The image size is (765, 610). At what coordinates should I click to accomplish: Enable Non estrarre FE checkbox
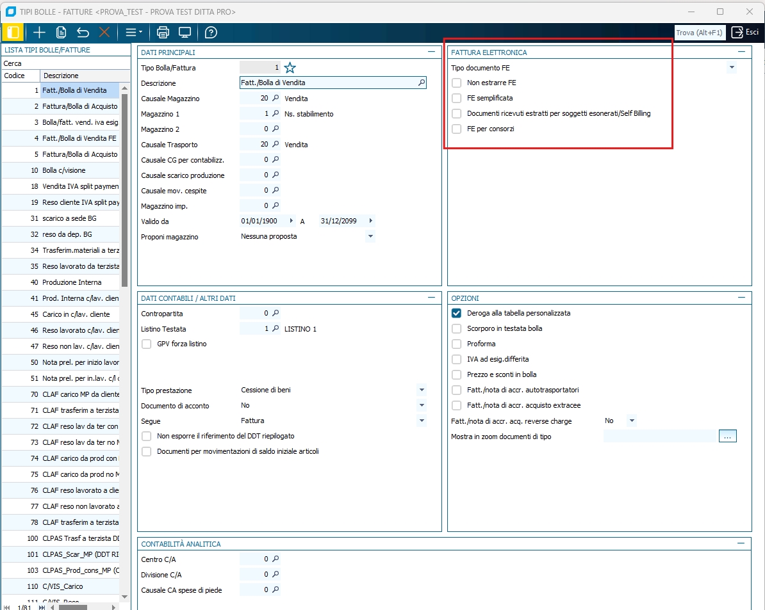457,83
